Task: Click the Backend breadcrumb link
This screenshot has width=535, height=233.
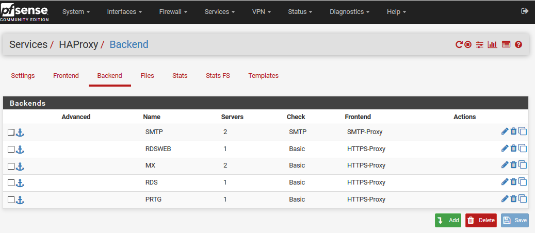Action: tap(129, 44)
